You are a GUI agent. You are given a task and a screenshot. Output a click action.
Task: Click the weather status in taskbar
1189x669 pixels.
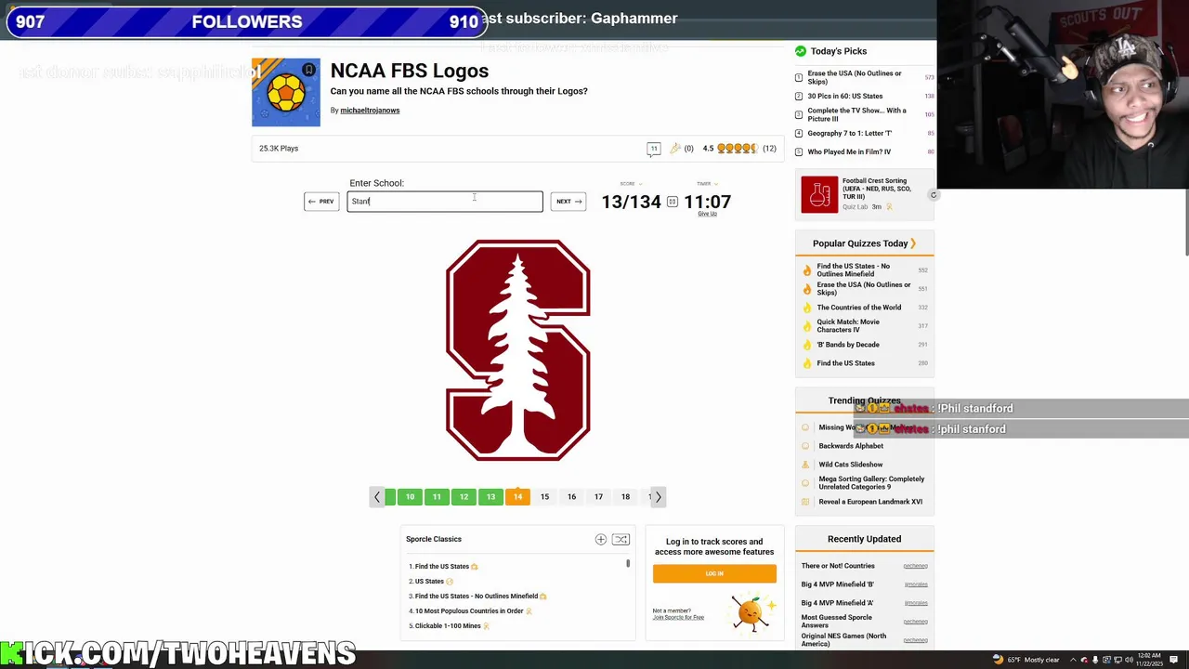click(1026, 660)
